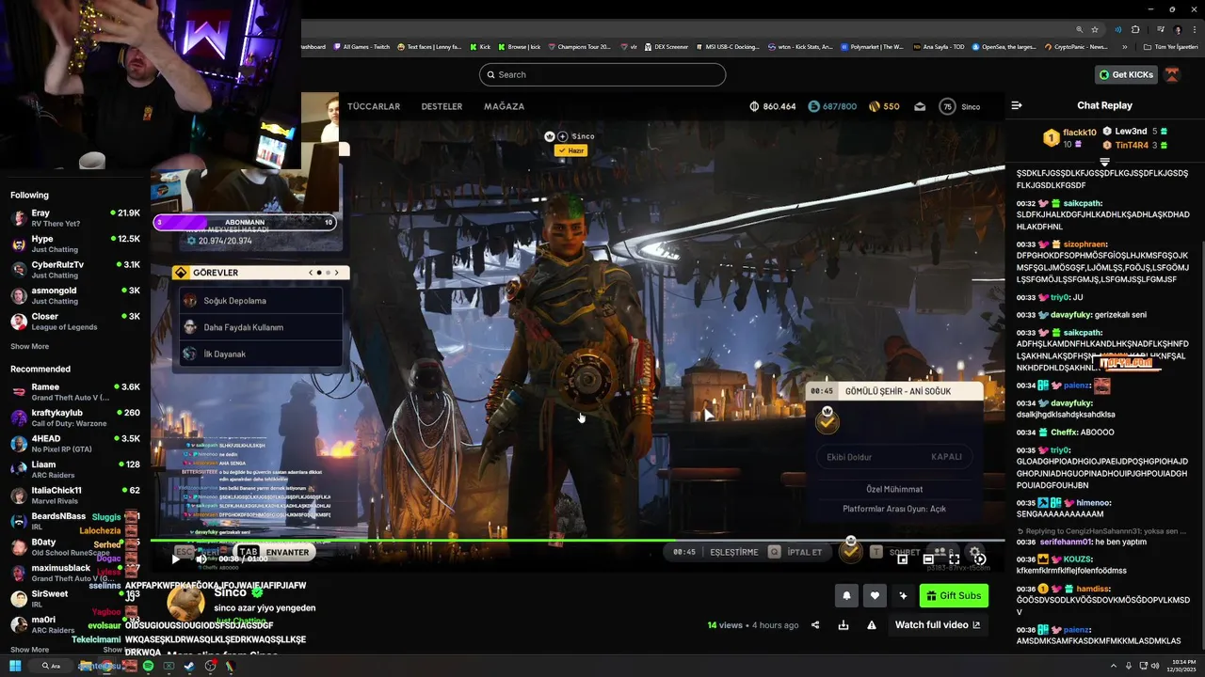Open kraftykaylub's Warzone channel
Screen dimensions: 1205x677
point(75,417)
